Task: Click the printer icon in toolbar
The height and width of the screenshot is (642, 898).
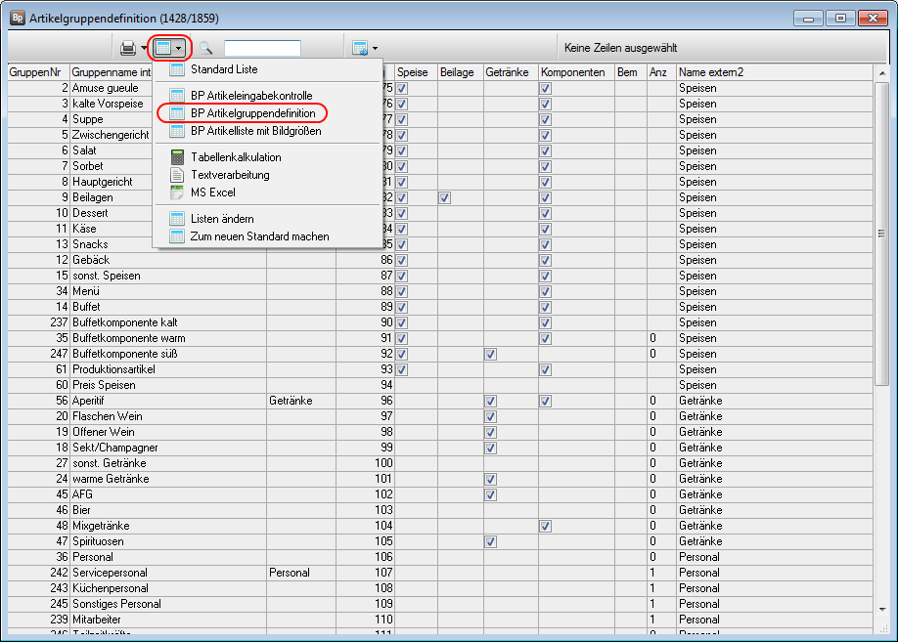Action: pyautogui.click(x=127, y=48)
